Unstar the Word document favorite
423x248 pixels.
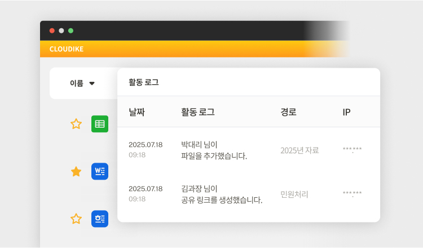point(76,171)
